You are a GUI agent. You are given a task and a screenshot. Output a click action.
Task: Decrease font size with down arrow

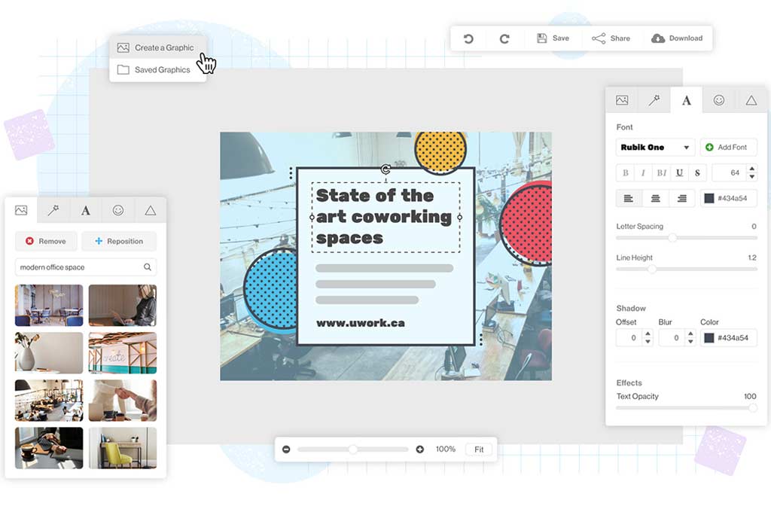point(752,177)
